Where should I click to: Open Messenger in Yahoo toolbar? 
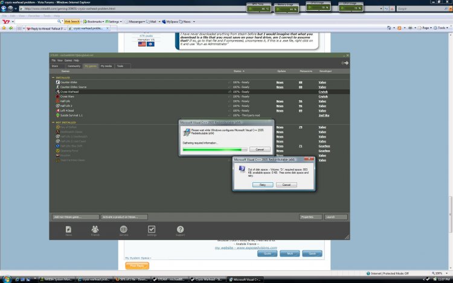click(x=134, y=22)
